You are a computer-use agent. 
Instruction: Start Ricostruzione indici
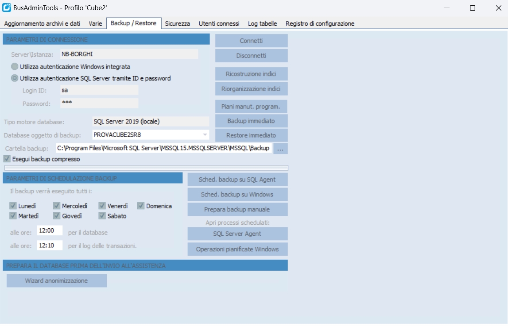point(252,74)
